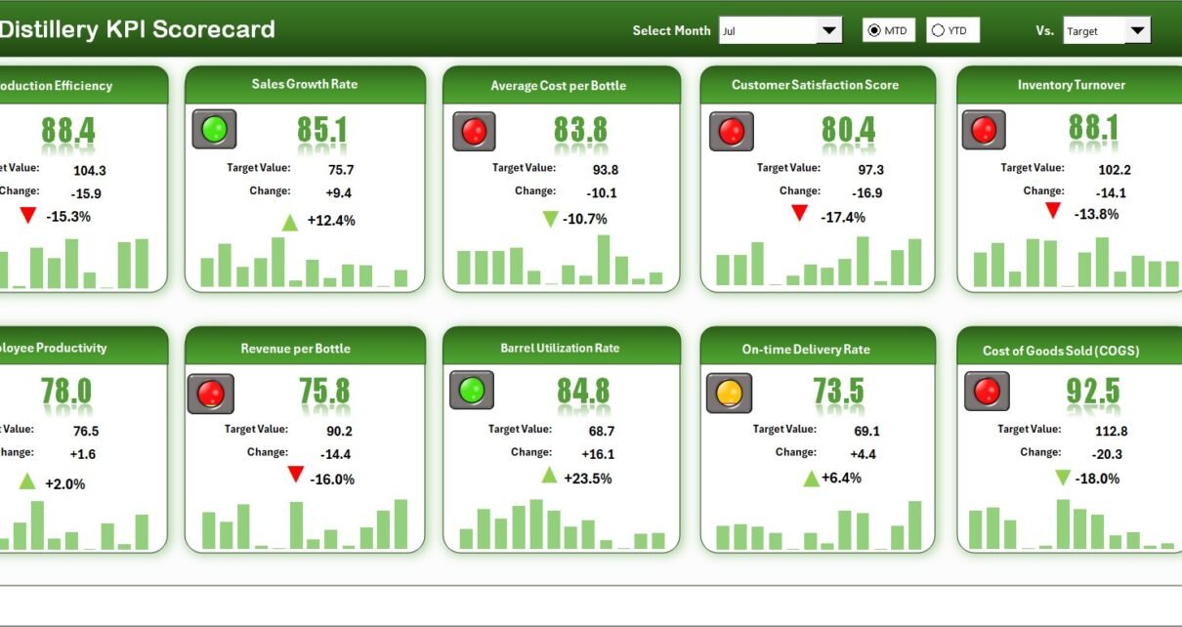The height and width of the screenshot is (627, 1182).
Task: Open the Select Month dropdown arrow
Action: point(828,31)
